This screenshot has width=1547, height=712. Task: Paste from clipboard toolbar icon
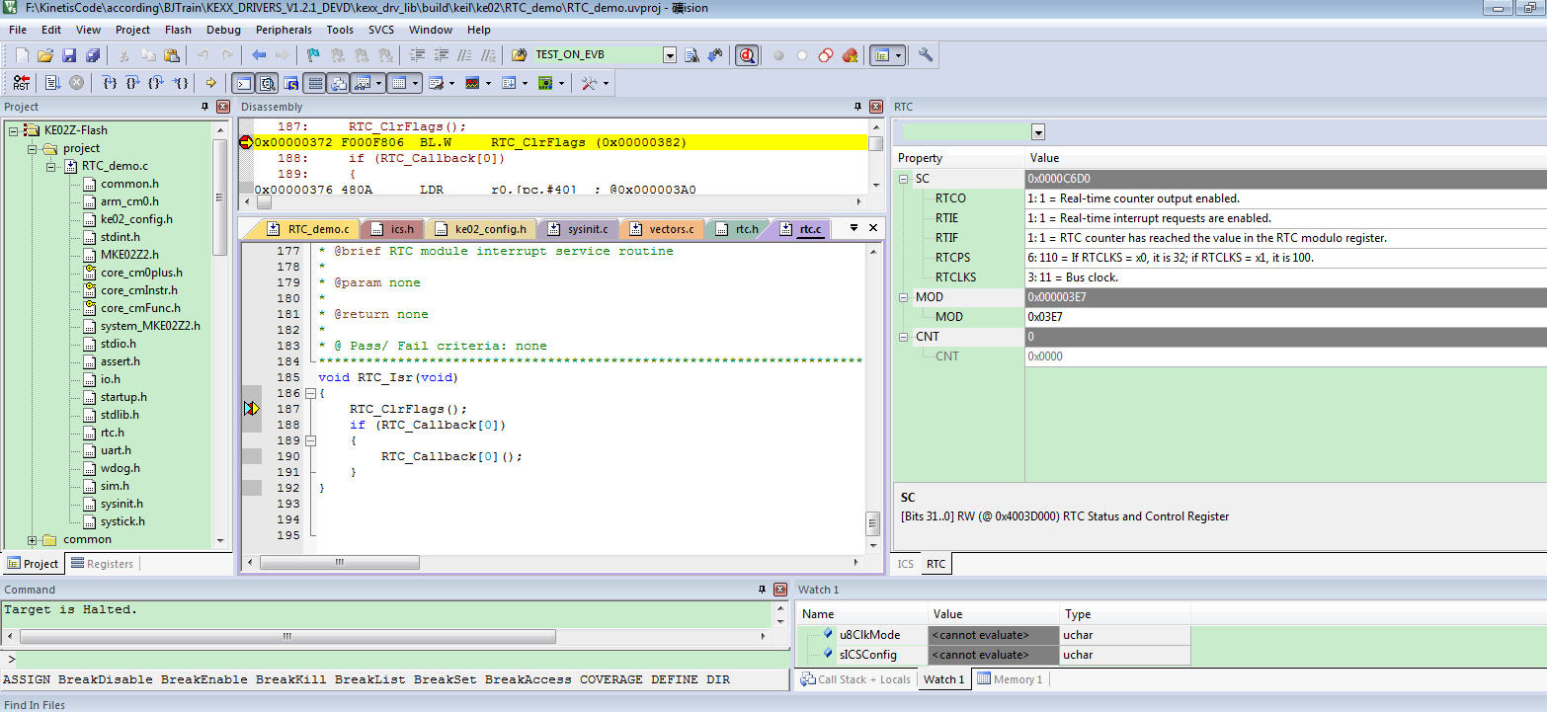click(x=172, y=55)
